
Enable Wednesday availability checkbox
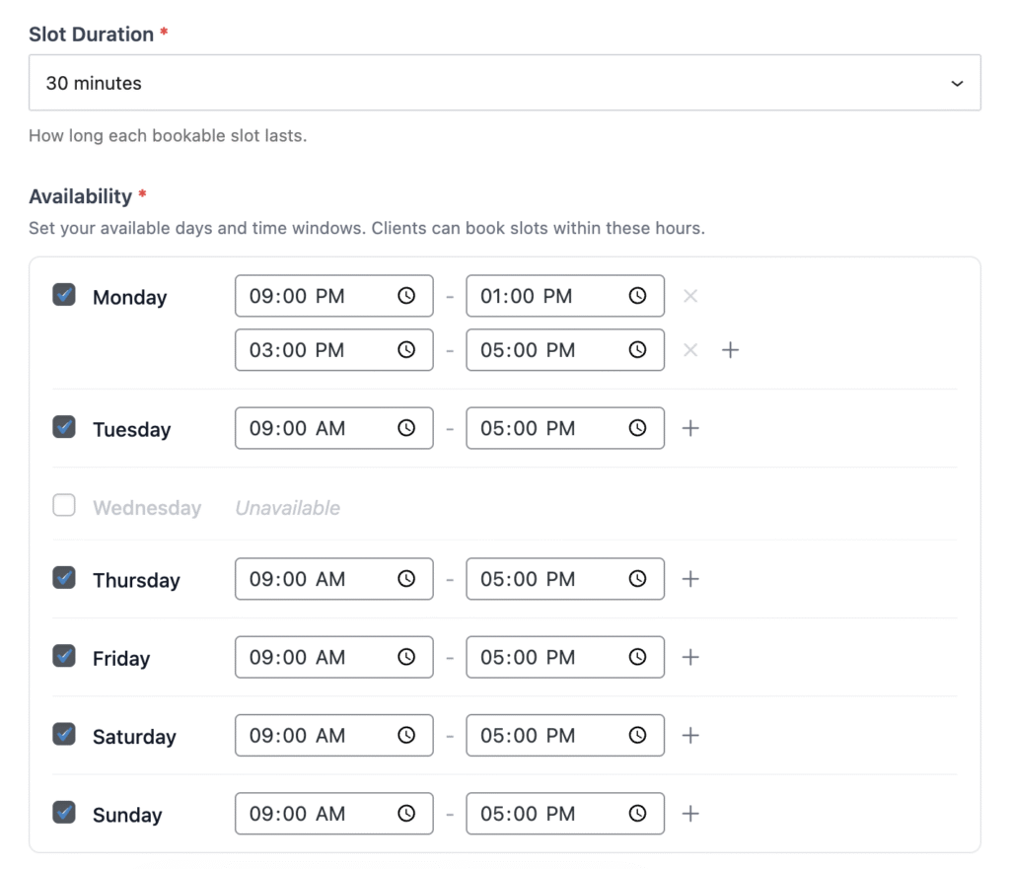tap(64, 506)
